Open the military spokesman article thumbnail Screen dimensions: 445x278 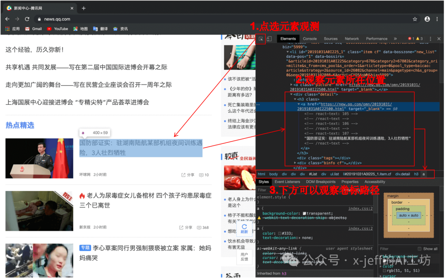[x=39, y=158]
